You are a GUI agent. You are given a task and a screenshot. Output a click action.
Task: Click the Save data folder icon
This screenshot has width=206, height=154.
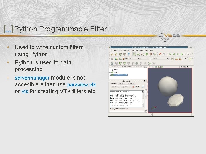click(116, 54)
